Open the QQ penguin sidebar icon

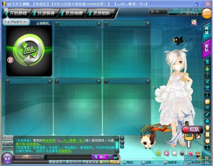(207, 121)
